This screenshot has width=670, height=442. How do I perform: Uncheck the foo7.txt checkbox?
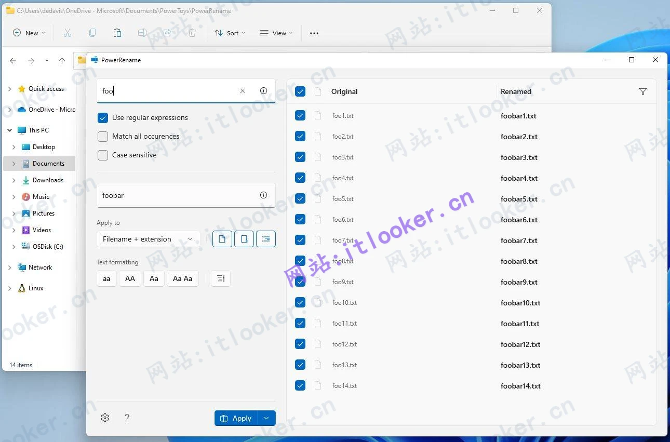pos(300,240)
